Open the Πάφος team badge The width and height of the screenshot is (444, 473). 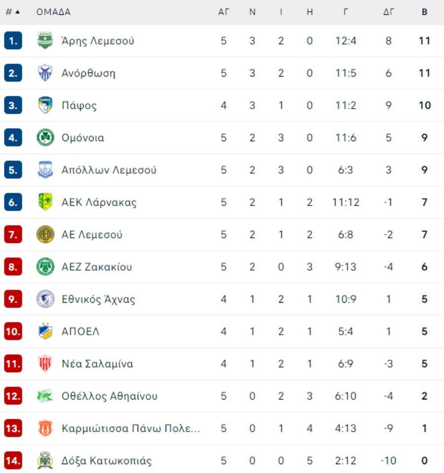45,105
